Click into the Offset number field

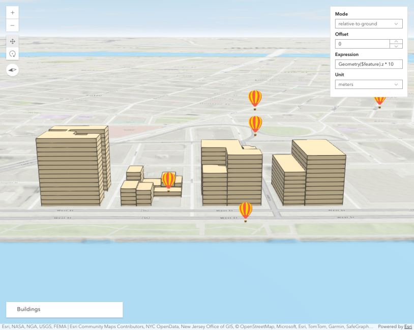pos(362,44)
